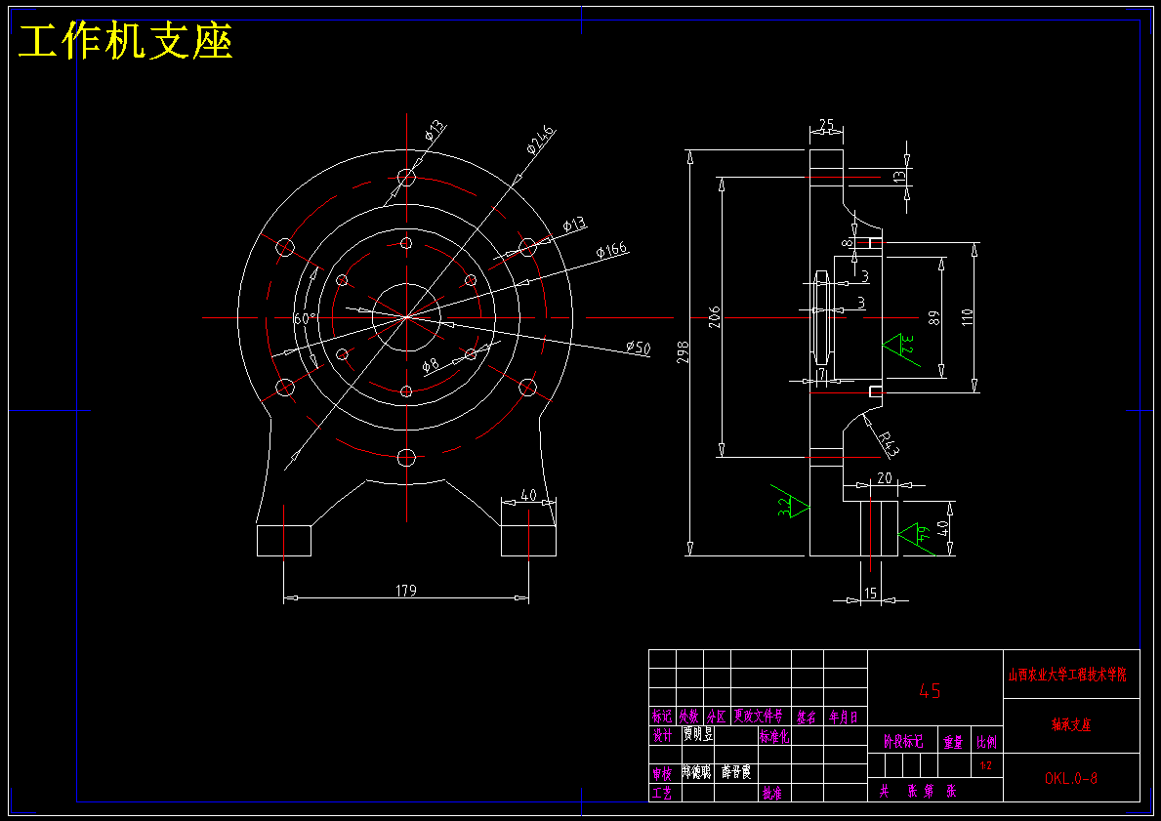This screenshot has width=1161, height=821.
Task: Click the material value 45 in title block
Action: (930, 691)
